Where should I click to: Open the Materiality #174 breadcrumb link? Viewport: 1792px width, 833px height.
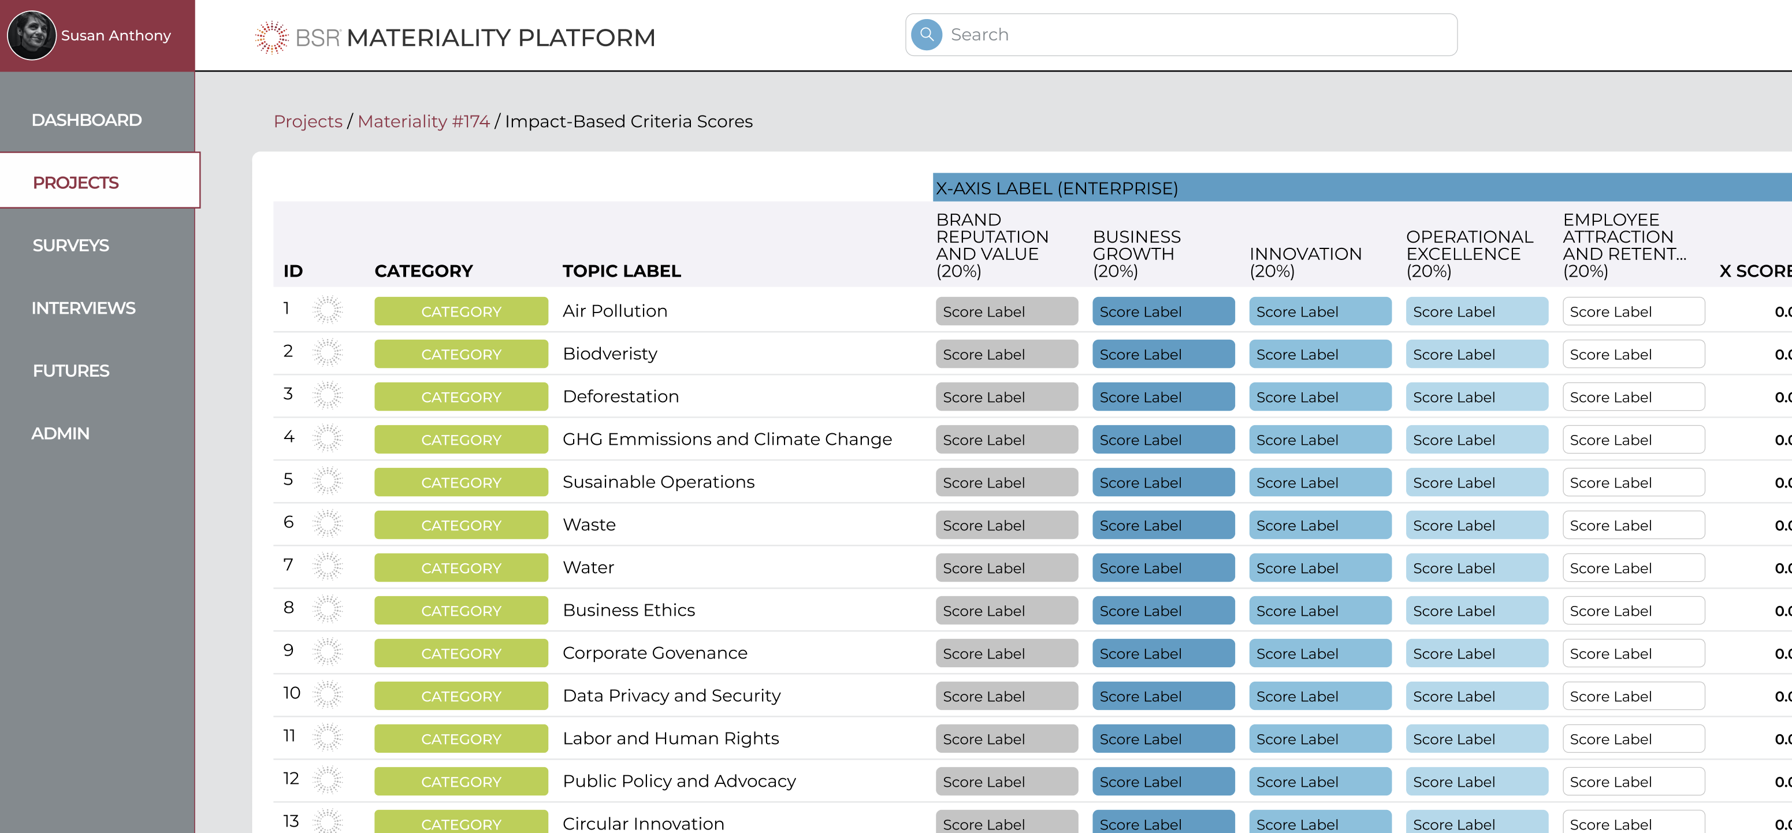click(423, 122)
